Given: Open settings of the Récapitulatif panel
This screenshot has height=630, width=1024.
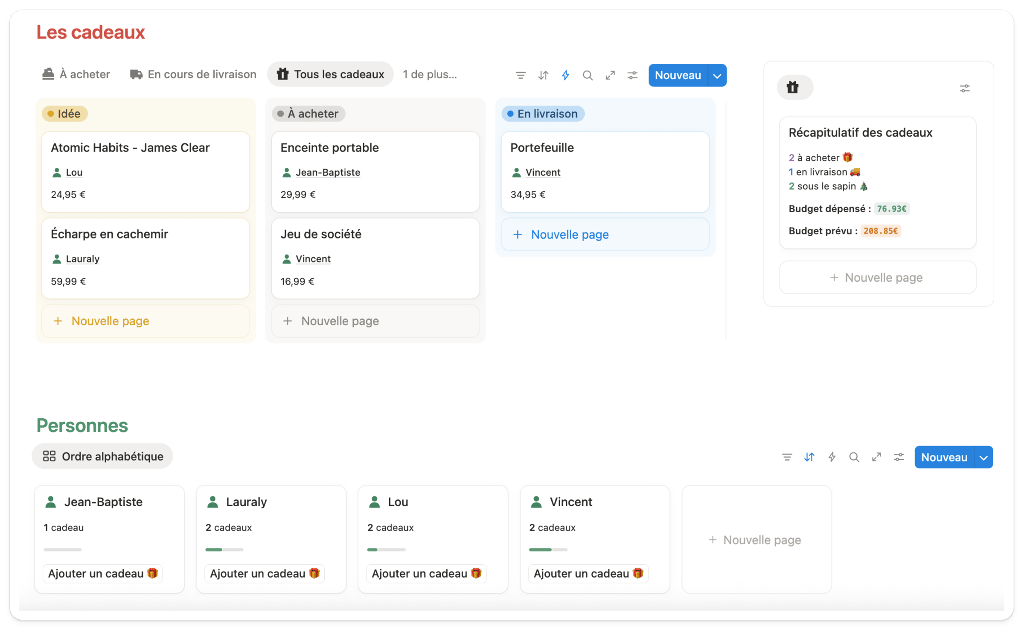Looking at the screenshot, I should (965, 88).
